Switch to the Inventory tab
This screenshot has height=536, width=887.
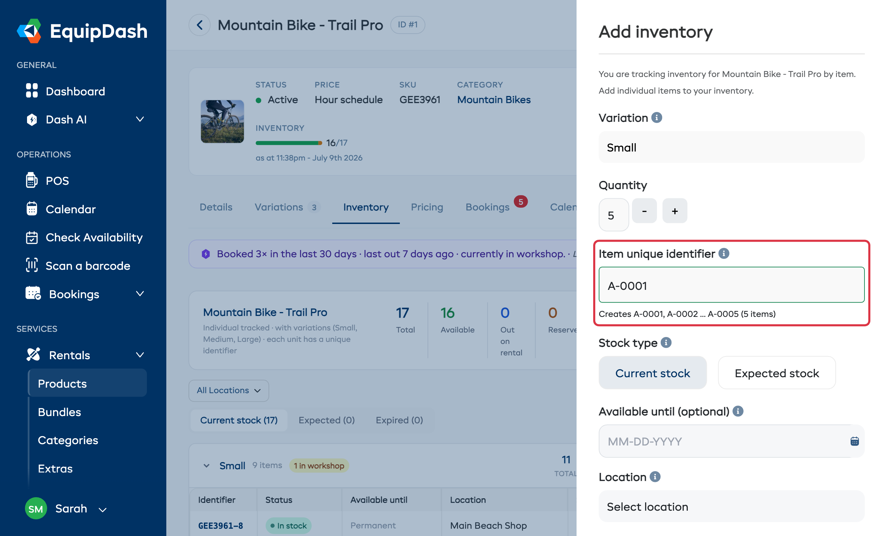click(366, 207)
